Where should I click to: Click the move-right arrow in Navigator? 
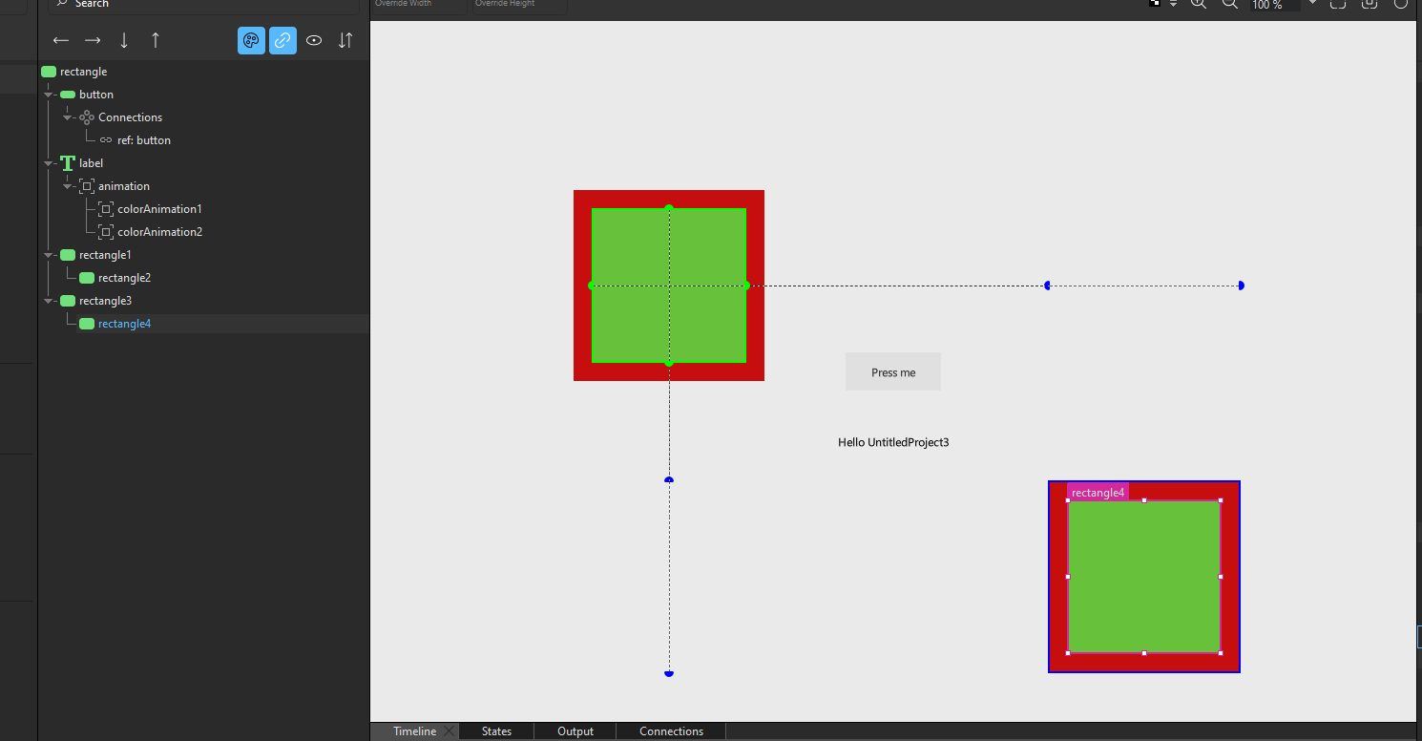tap(93, 40)
